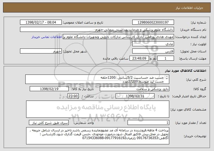214x151 pixels.
Task: Click the label واحد شمارش
Action: (x=84, y=123)
